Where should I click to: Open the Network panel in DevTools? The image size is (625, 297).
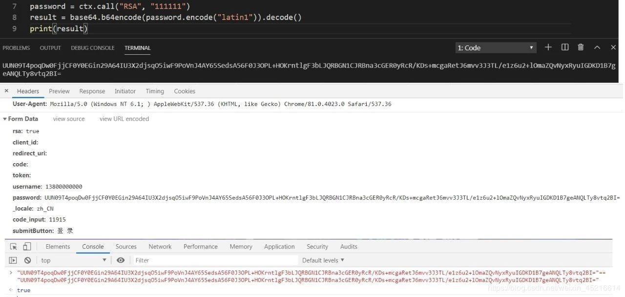[160, 246]
